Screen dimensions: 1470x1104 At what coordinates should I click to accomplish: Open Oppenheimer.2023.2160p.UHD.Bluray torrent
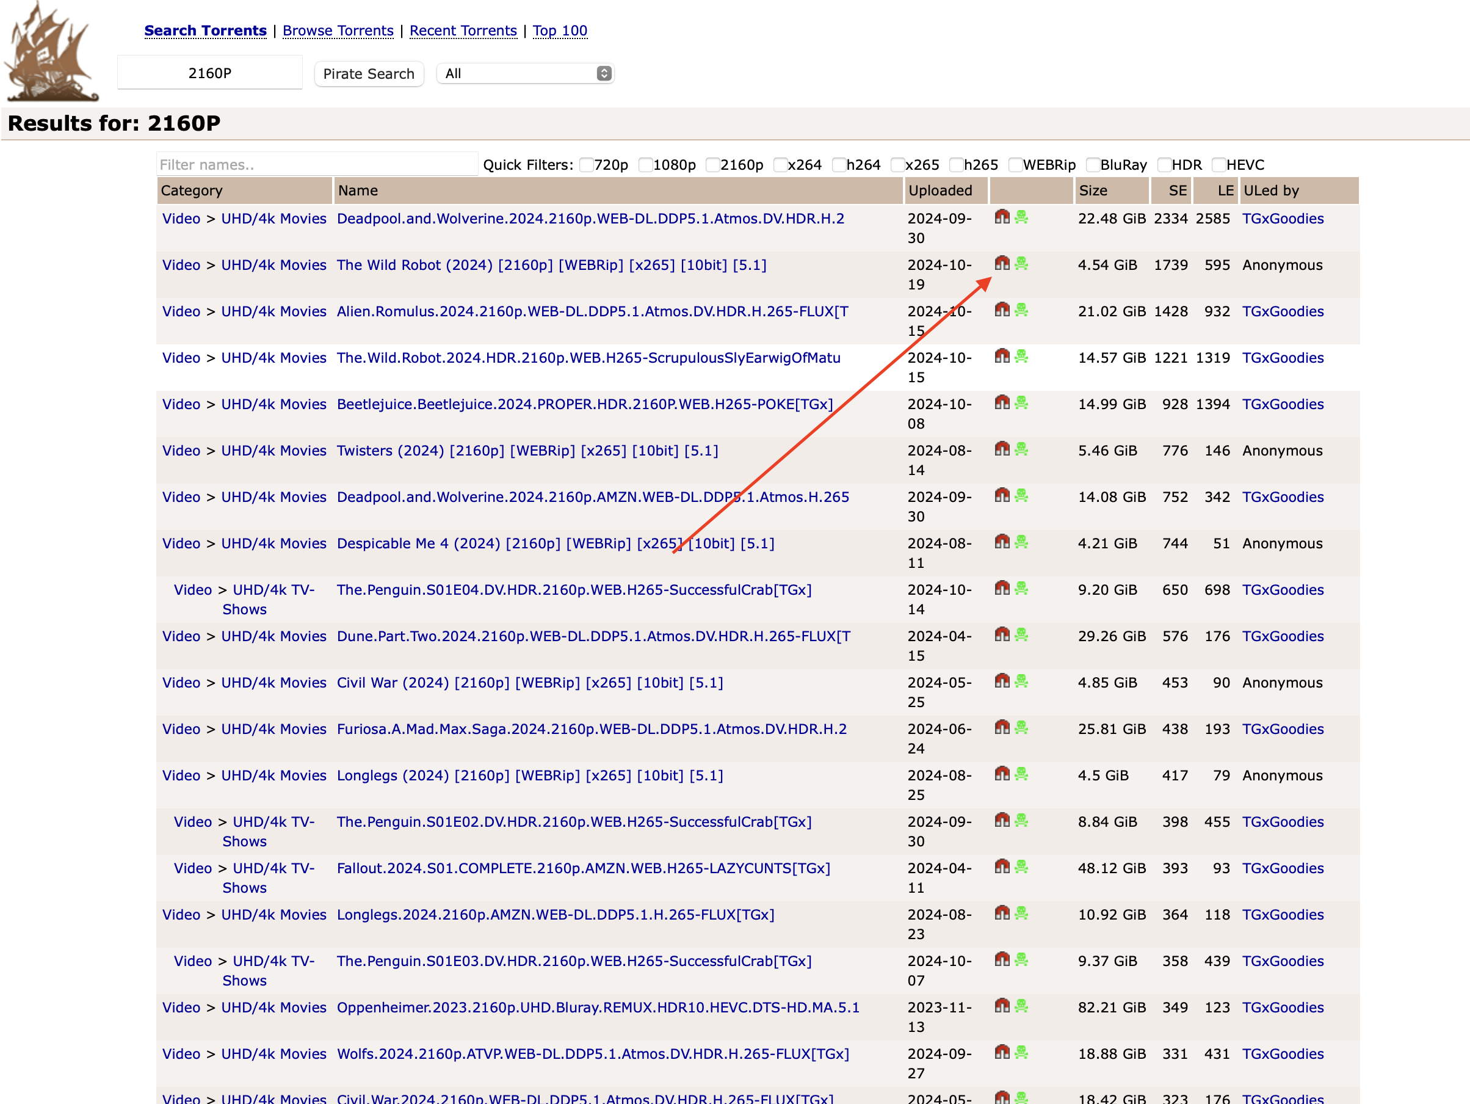coord(598,1008)
